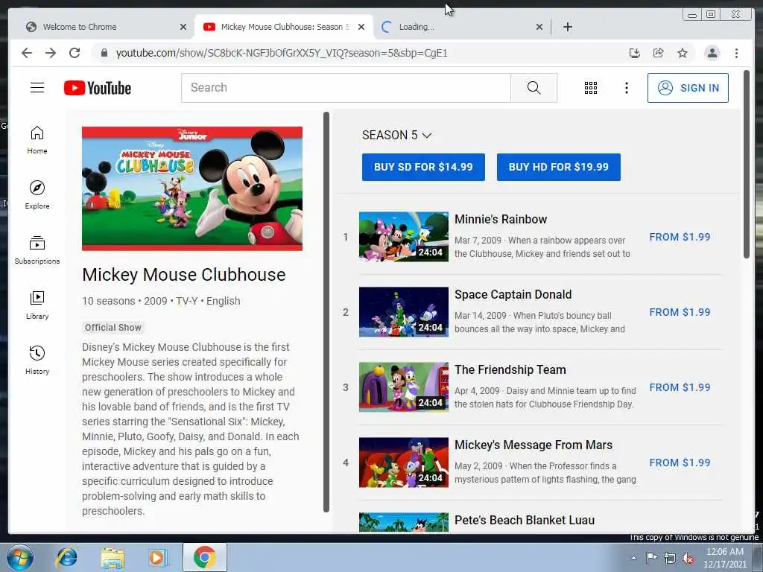Open Space Captain Donald episode thumbnail
Screen dimensions: 763x572
coord(403,312)
